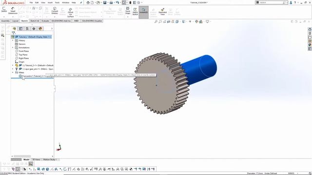Click the Save icon
Image resolution: width=312 pixels, height=175 pixels.
point(105,2)
